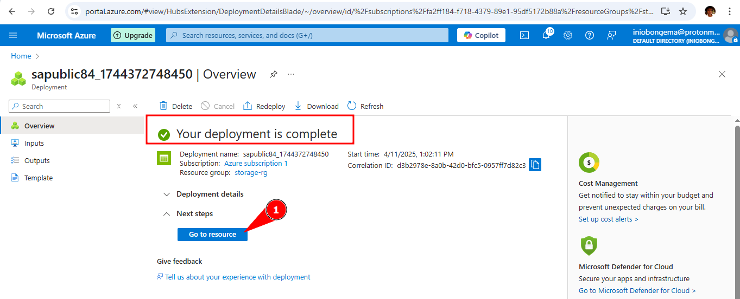Open the storage-rg resource group link
Image resolution: width=740 pixels, height=299 pixels.
[251, 173]
